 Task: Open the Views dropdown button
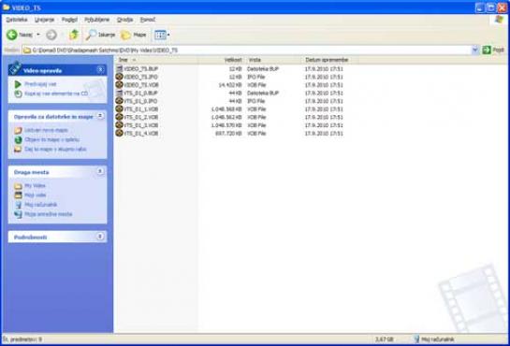click(162, 35)
